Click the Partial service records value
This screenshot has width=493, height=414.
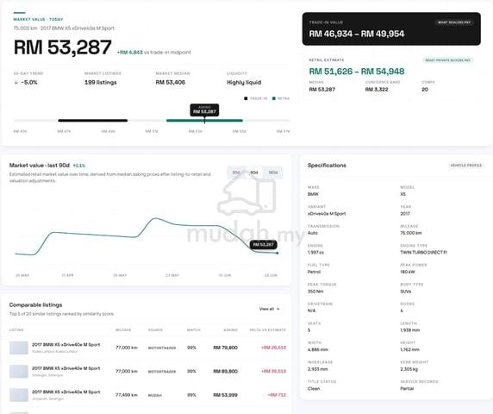click(x=407, y=388)
